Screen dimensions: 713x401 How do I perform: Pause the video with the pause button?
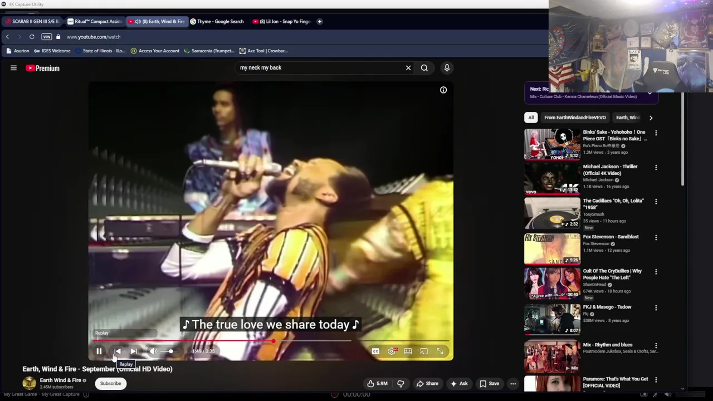(x=99, y=351)
